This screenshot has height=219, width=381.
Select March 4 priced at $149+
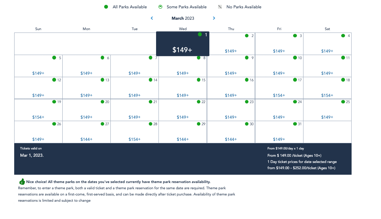(x=327, y=44)
